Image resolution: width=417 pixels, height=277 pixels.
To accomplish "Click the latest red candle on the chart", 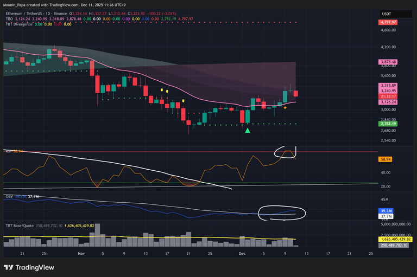I will point(296,94).
